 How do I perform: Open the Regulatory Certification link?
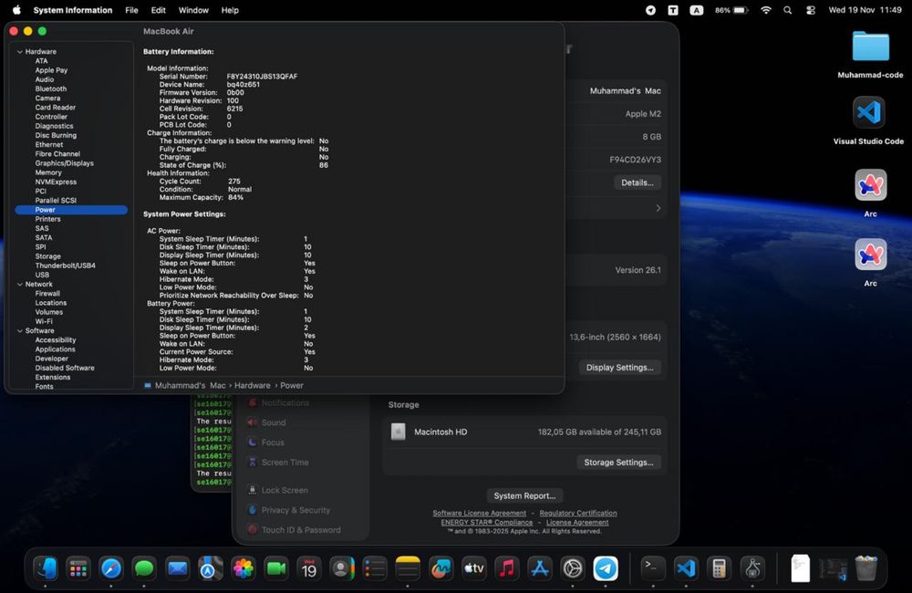point(578,514)
